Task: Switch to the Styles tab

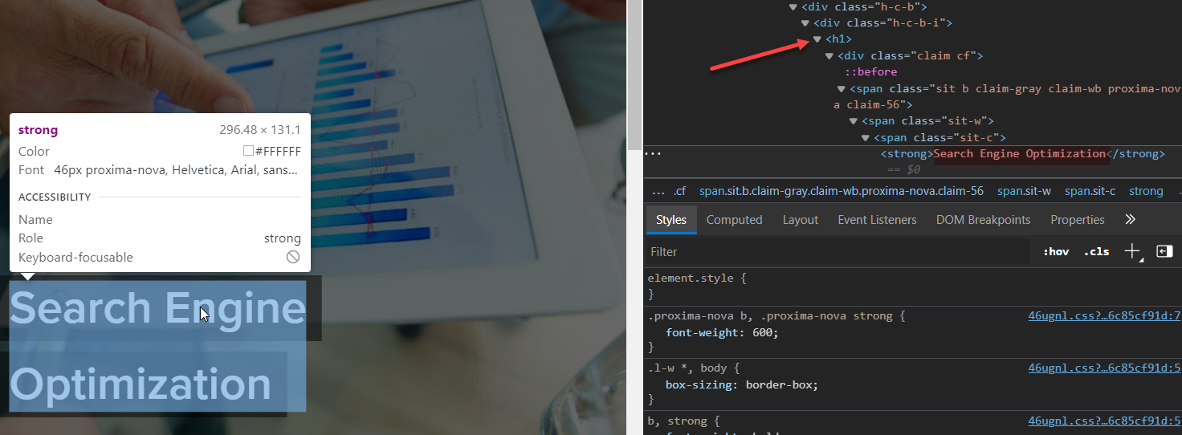Action: (x=671, y=219)
